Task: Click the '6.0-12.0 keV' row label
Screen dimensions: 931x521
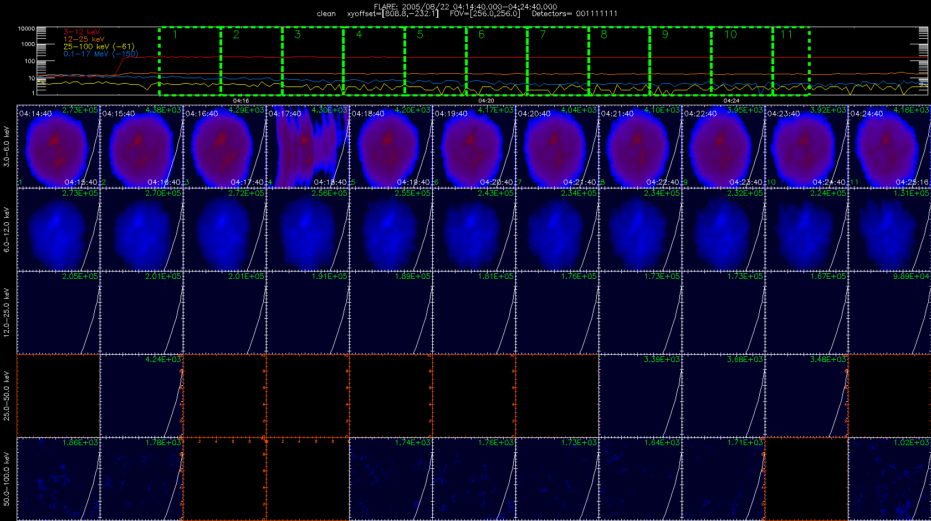Action: click(7, 229)
